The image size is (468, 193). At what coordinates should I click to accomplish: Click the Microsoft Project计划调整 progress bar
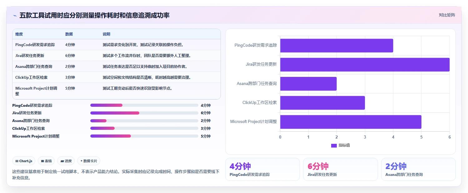[x=144, y=136]
